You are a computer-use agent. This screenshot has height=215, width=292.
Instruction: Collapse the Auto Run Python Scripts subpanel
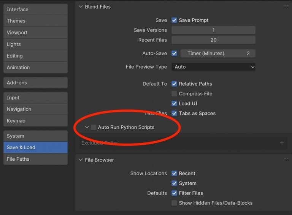click(x=87, y=127)
